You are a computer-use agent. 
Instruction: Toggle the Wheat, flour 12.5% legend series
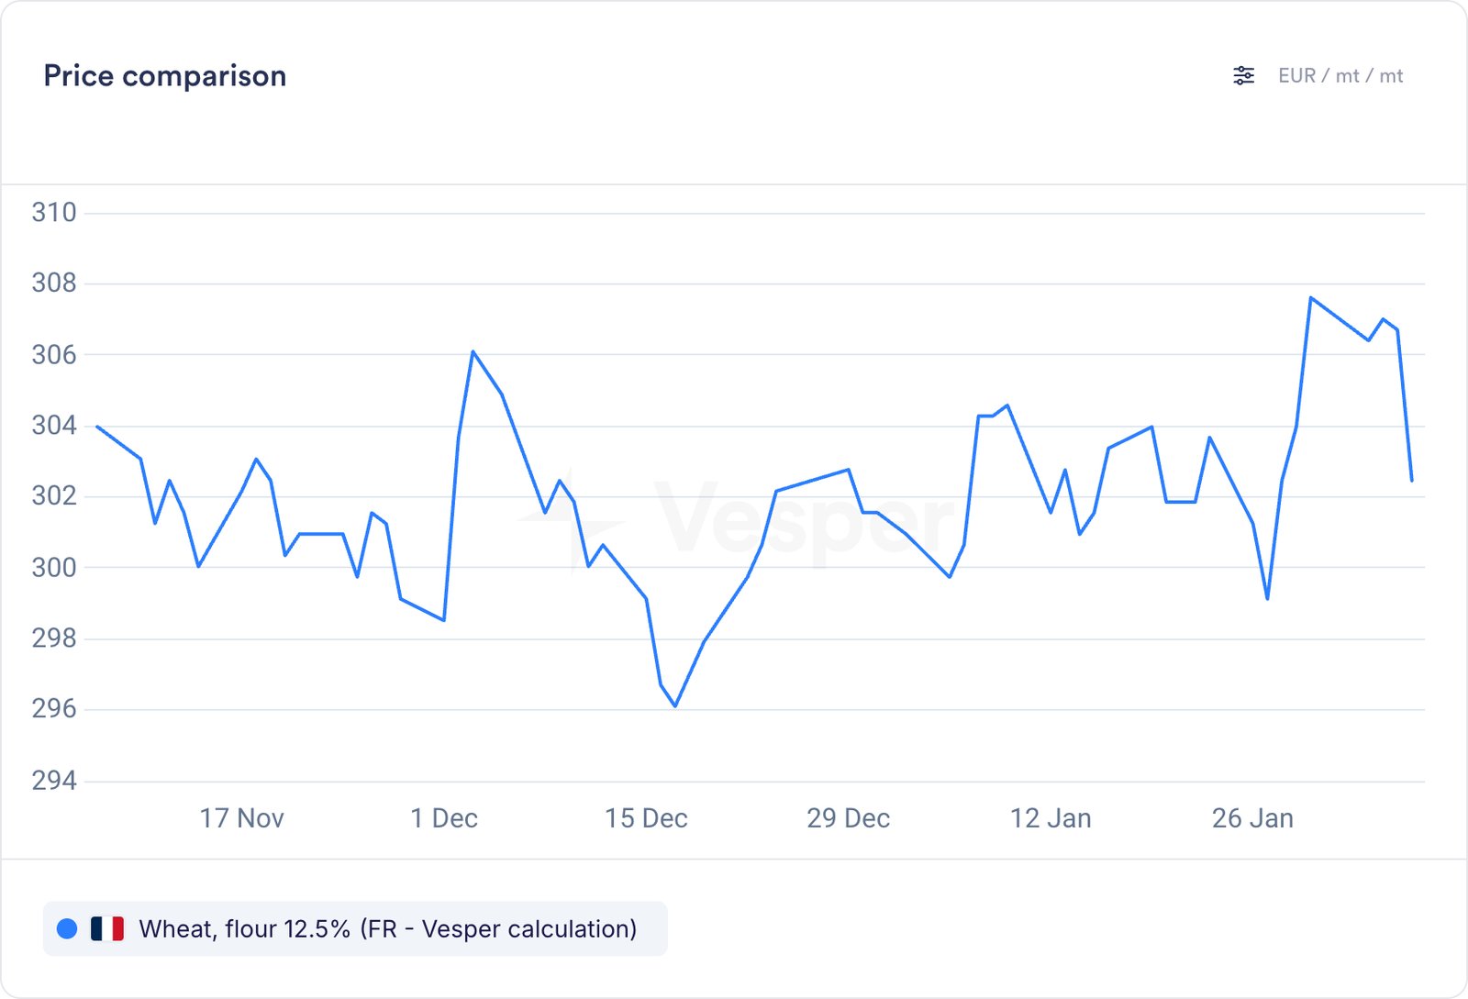[387, 929]
